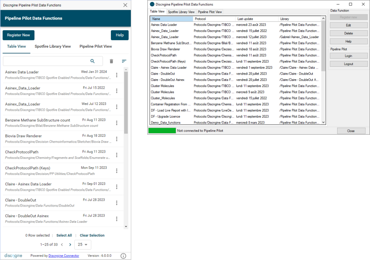The width and height of the screenshot is (370, 260).
Task: Sort by the Name column header
Action: tap(172, 19)
